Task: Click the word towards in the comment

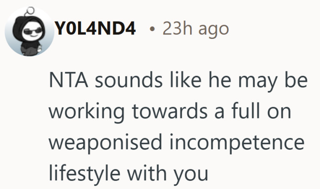Action: (x=170, y=111)
